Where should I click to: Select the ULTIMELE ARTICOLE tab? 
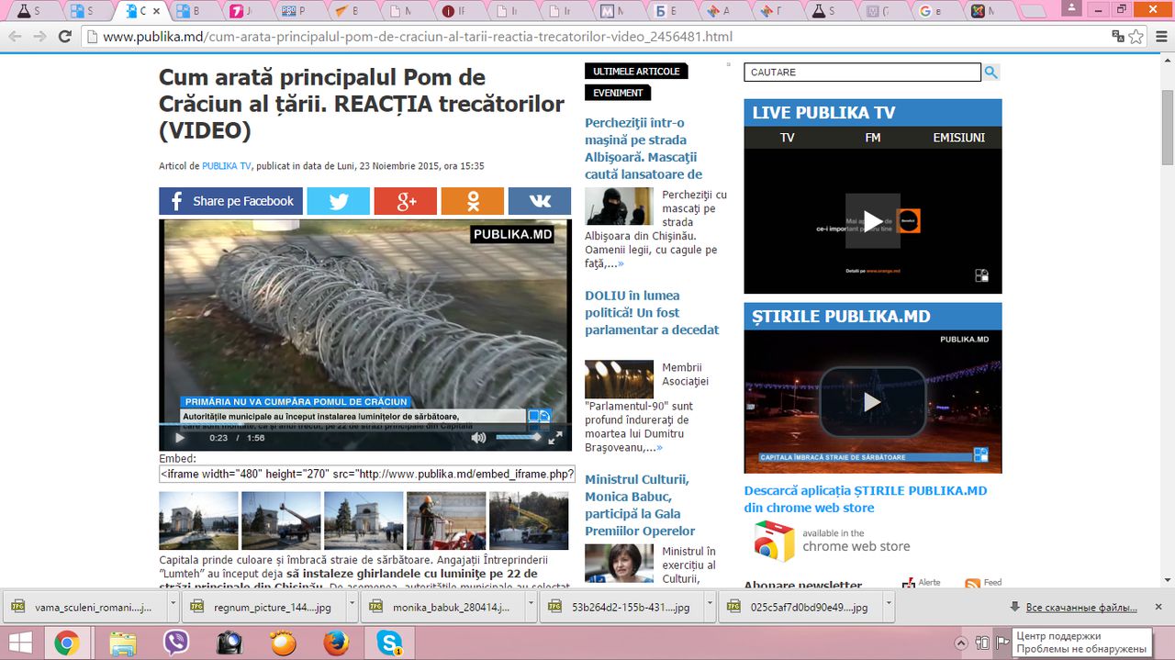[636, 72]
